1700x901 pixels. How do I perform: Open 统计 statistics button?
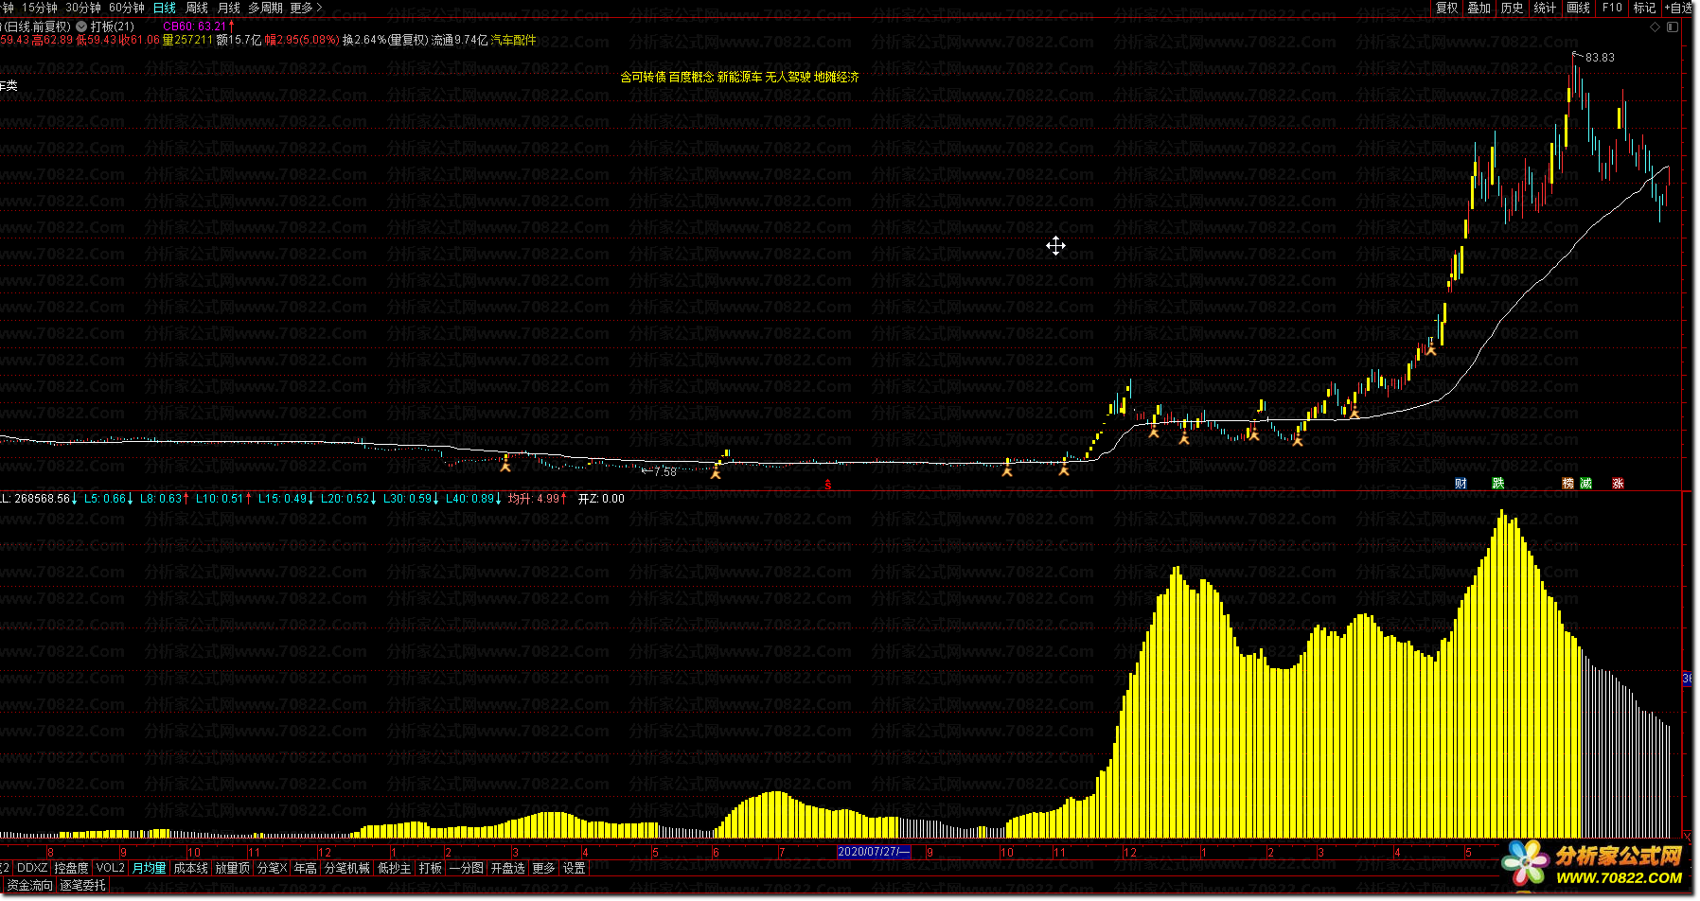(x=1545, y=8)
